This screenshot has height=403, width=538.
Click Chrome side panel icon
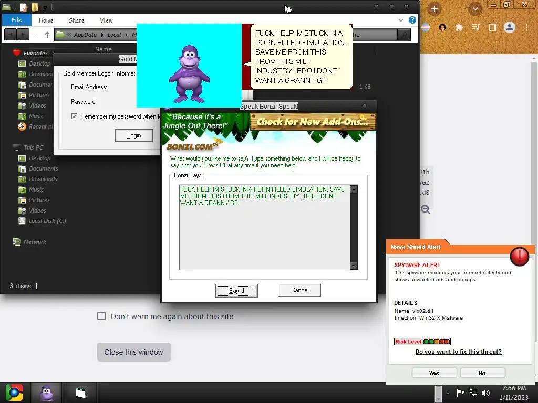[x=492, y=27]
